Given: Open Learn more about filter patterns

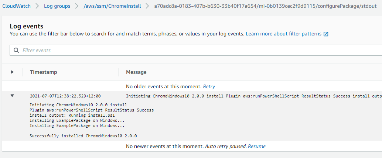Looking at the screenshot, I should point(284,34).
